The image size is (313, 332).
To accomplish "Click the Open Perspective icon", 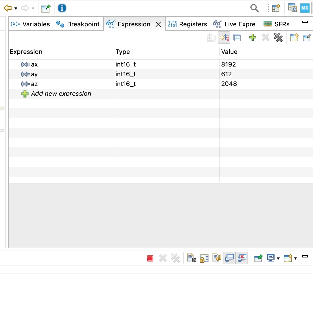I will click(276, 8).
